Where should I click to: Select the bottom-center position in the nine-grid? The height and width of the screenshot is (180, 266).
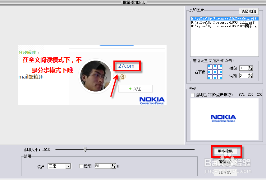(x=215, y=77)
